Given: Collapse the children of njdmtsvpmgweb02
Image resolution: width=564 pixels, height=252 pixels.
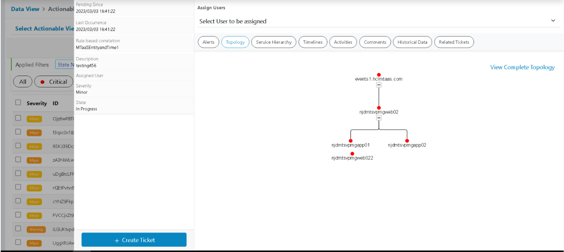Looking at the screenshot, I should [378, 117].
